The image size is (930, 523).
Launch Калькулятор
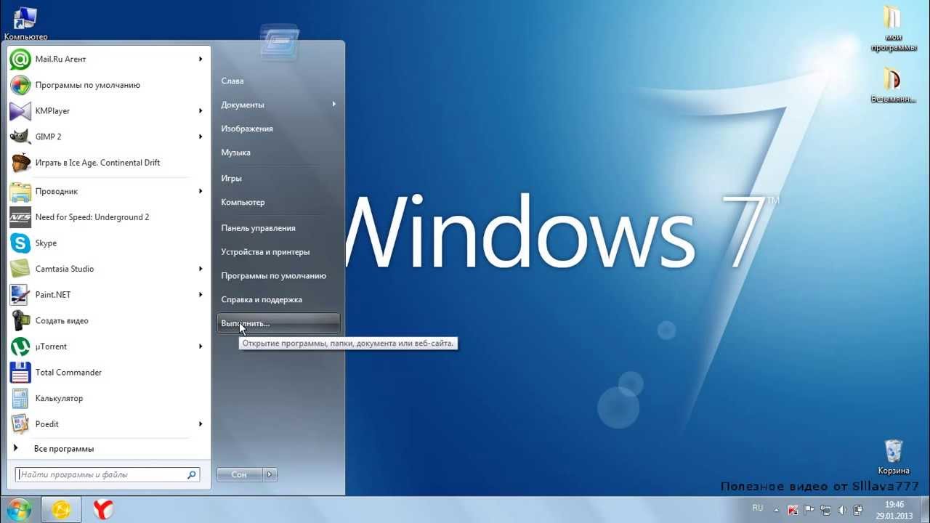108,398
